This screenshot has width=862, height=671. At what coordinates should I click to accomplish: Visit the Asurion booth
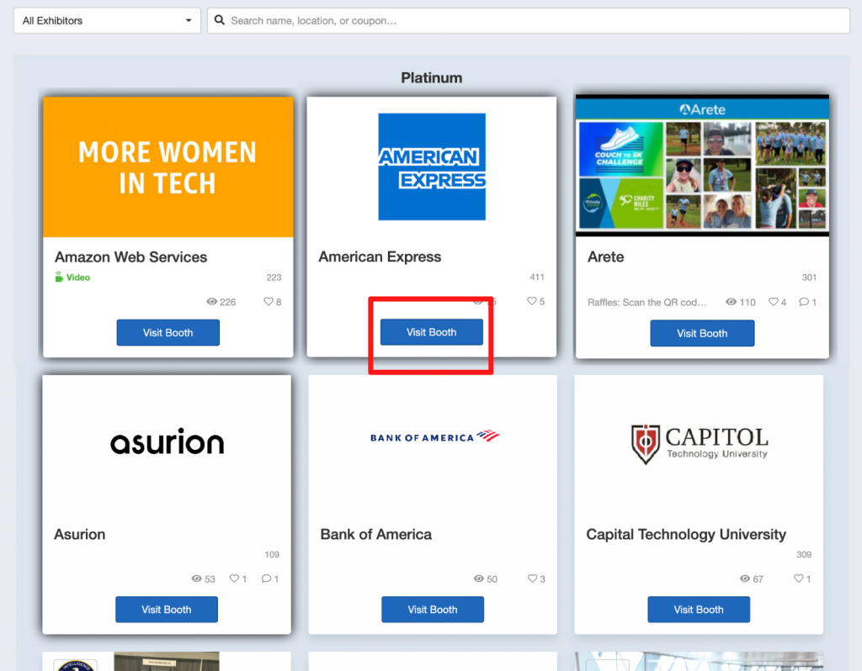click(166, 610)
